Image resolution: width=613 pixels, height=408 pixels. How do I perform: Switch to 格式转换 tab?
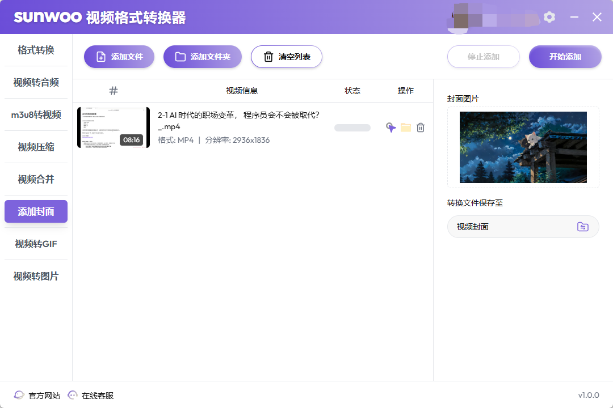(x=36, y=50)
